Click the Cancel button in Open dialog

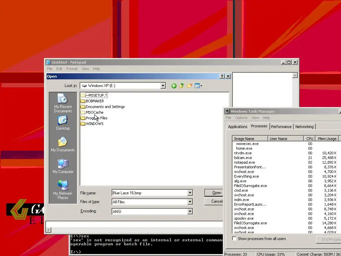coord(214,201)
